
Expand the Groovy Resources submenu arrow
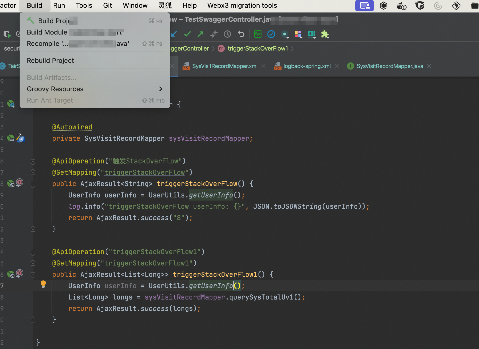click(161, 89)
